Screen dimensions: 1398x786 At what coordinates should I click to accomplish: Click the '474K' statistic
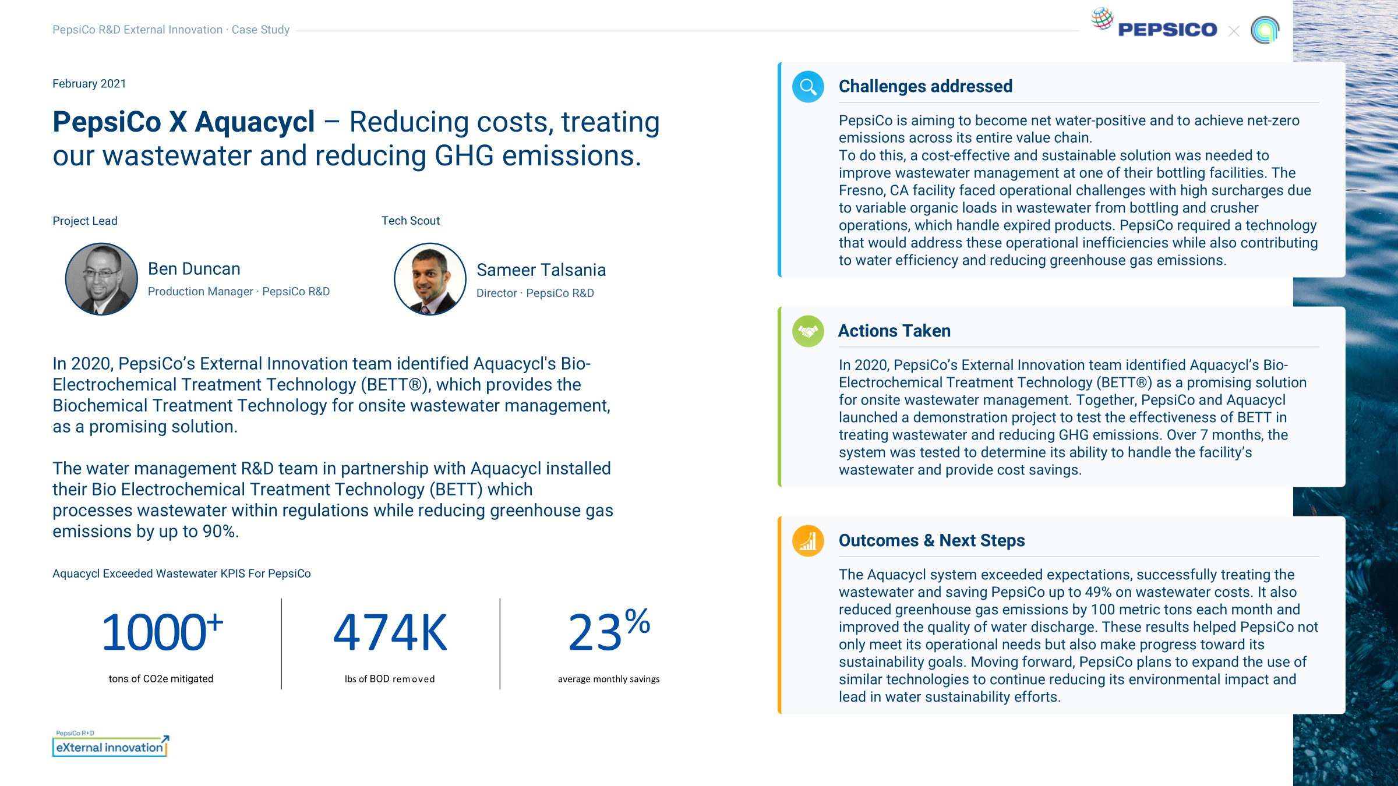[390, 632]
